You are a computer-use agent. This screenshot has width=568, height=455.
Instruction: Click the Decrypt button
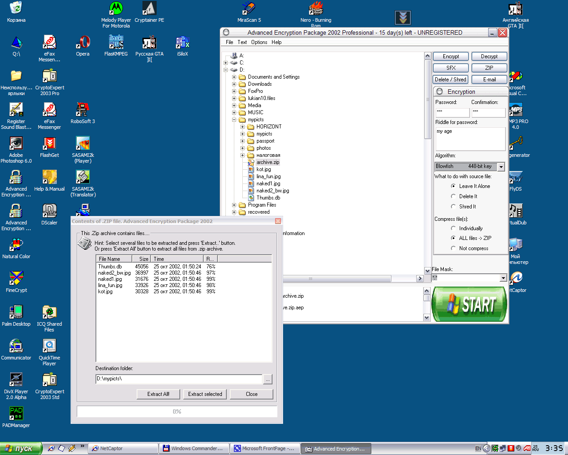(489, 56)
